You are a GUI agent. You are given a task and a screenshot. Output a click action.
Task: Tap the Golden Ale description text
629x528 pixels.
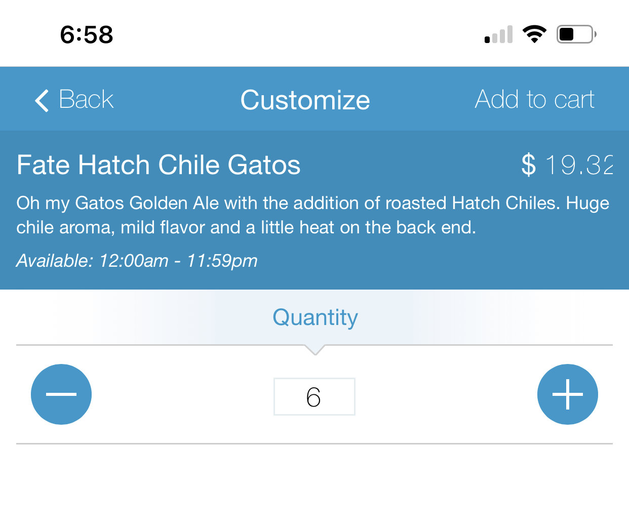(312, 215)
